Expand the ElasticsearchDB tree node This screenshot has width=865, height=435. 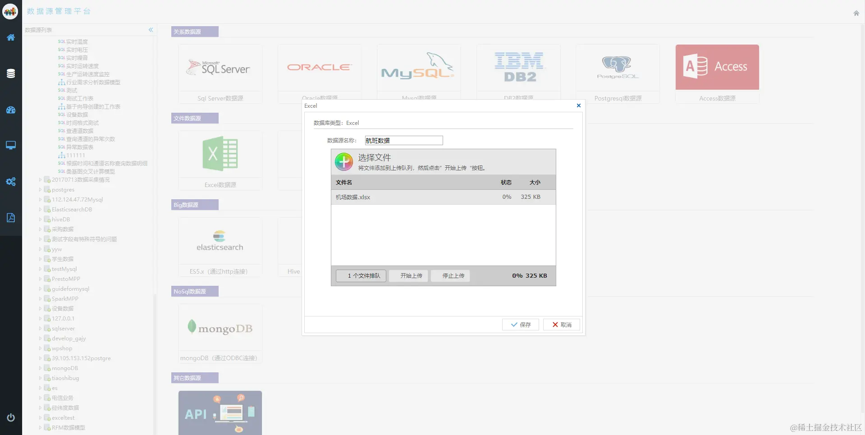pyautogui.click(x=40, y=210)
